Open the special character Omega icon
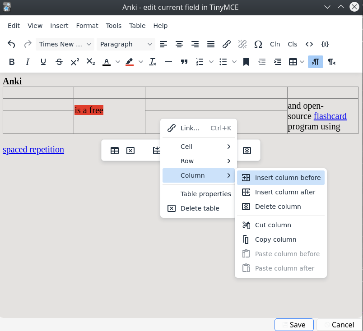The image size is (363, 331). click(258, 44)
